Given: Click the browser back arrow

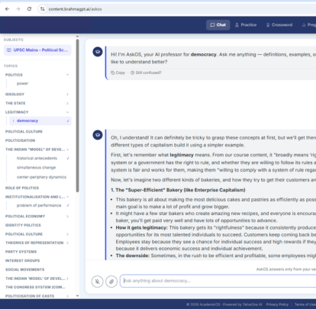Looking at the screenshot, I should click(7, 9).
